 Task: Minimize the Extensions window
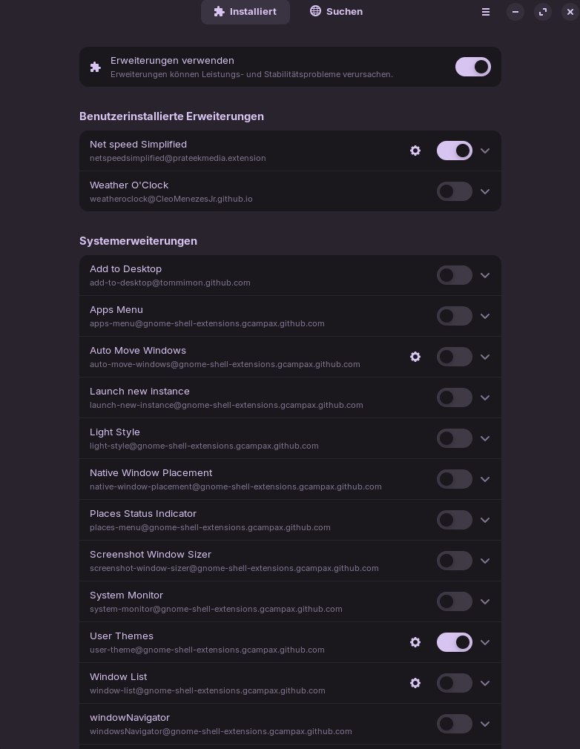(x=515, y=12)
